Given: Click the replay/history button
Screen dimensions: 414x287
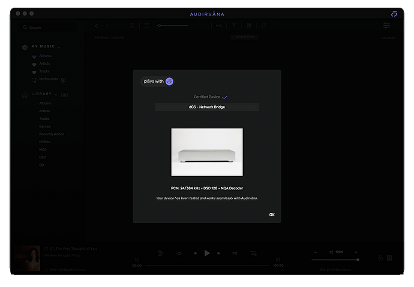Looking at the screenshot, I should (160, 253).
